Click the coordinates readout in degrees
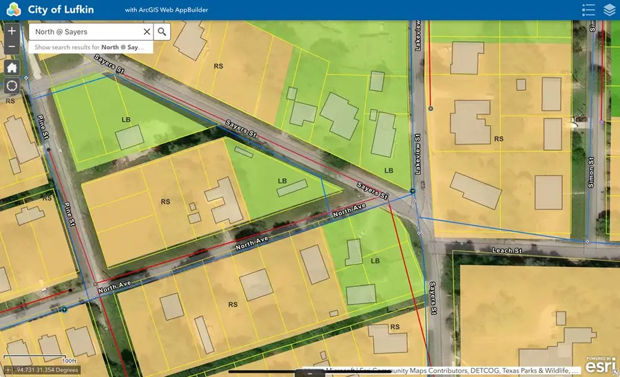The image size is (620, 377). [x=48, y=370]
